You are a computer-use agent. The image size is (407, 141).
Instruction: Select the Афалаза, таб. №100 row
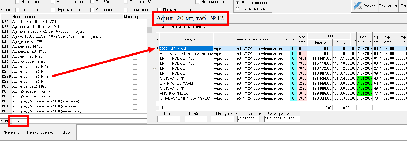67,51
